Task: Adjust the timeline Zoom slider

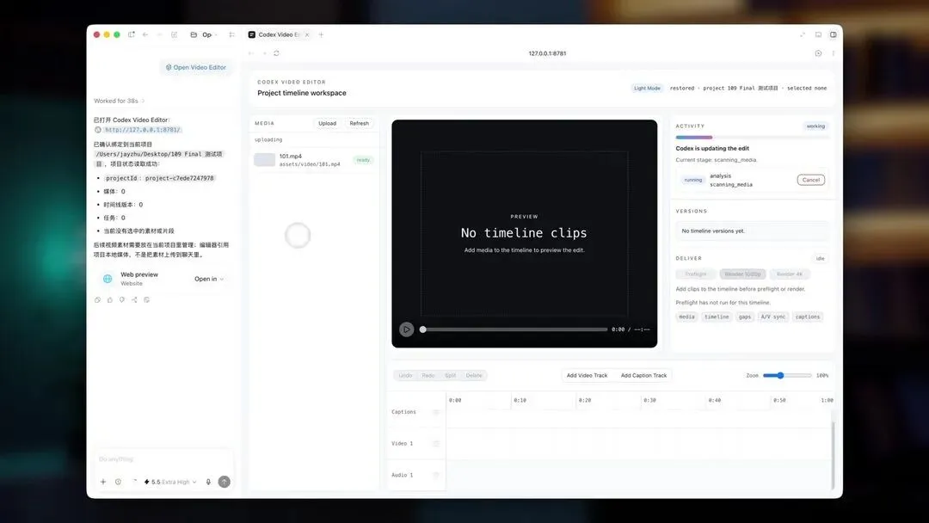Action: [787, 376]
